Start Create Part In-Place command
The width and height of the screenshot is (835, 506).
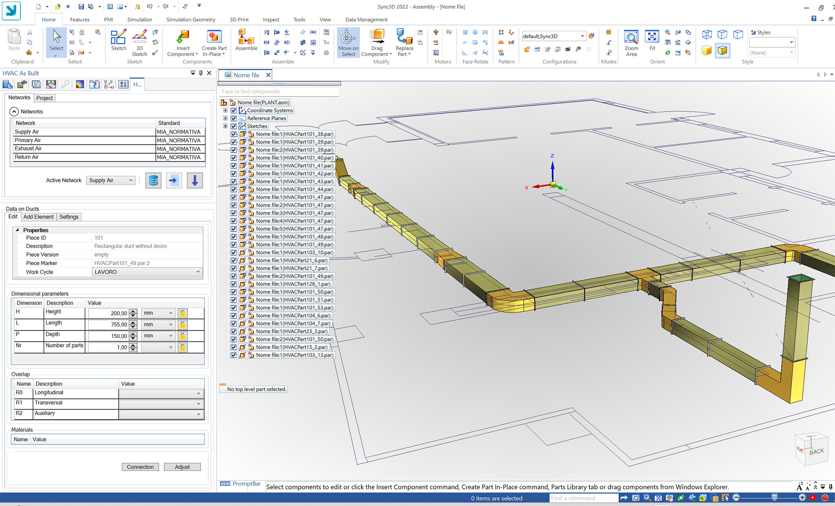point(214,43)
